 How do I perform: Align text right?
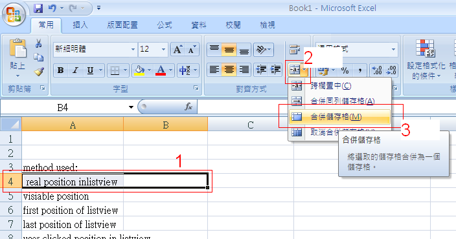(x=244, y=70)
